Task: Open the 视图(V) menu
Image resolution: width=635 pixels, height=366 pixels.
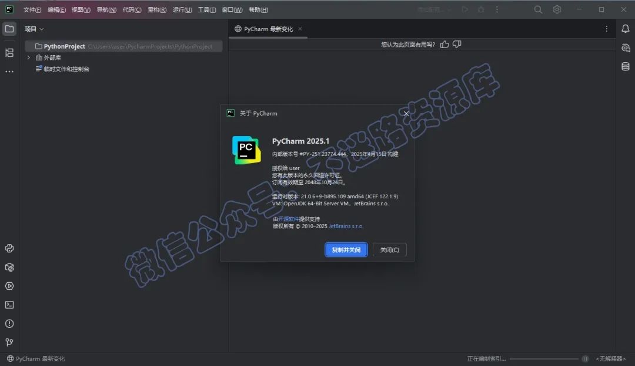Action: click(x=81, y=10)
